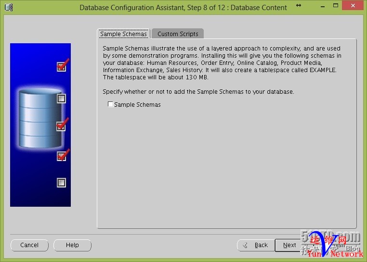This screenshot has width=367, height=262.
Task: Open Help for this step
Action: pos(72,245)
